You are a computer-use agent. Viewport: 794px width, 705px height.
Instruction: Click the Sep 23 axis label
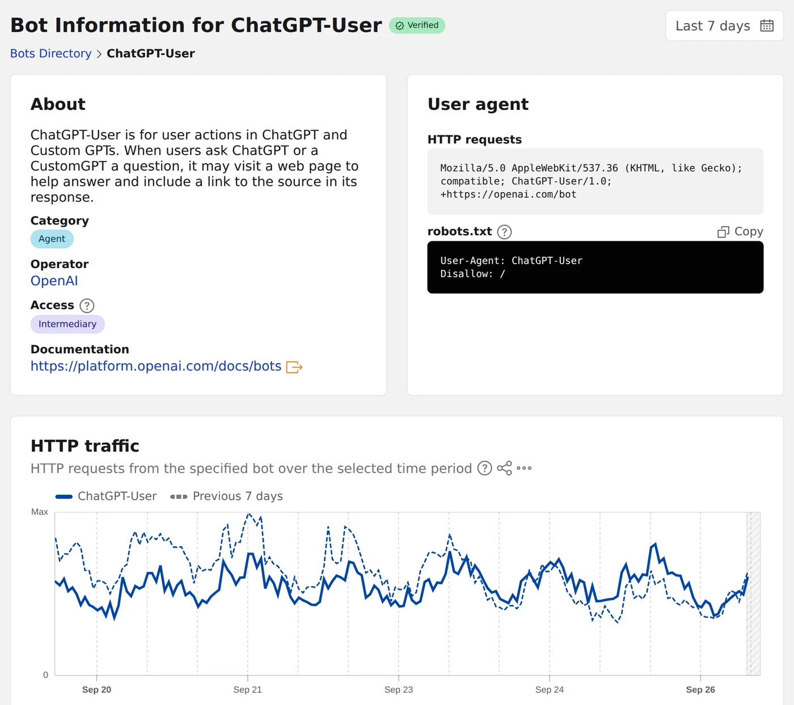[x=399, y=690]
